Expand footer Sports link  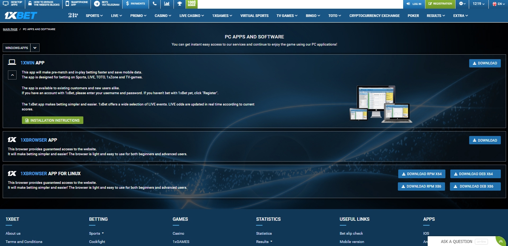point(96,233)
